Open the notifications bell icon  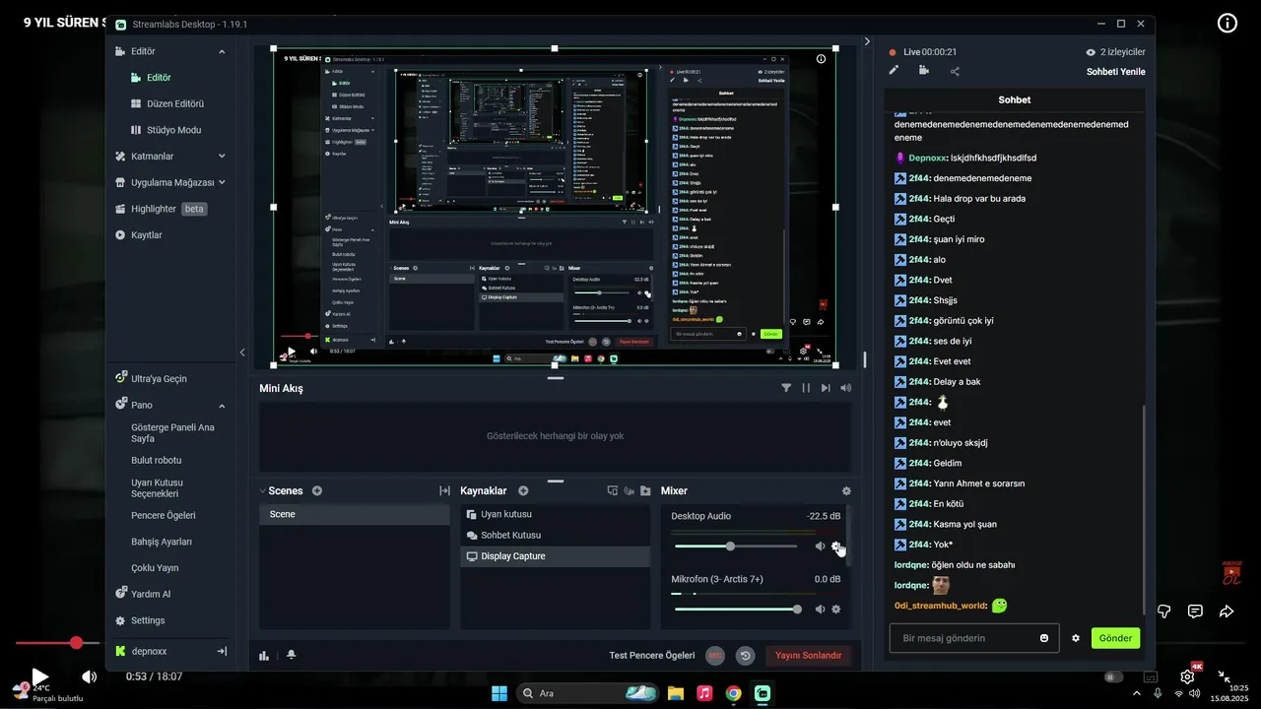[292, 655]
